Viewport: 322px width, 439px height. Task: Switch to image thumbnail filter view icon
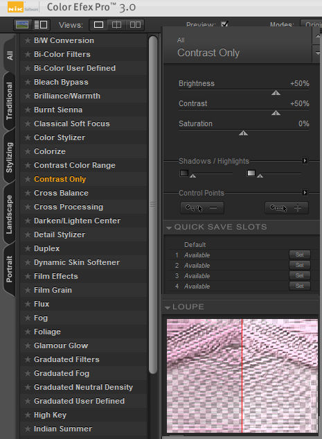pyautogui.click(x=22, y=25)
